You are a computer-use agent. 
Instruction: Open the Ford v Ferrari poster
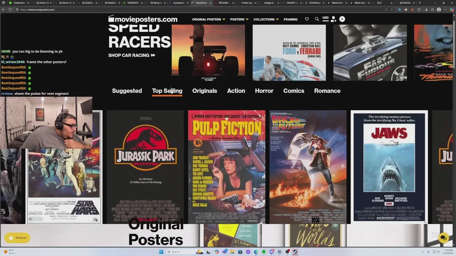289,53
